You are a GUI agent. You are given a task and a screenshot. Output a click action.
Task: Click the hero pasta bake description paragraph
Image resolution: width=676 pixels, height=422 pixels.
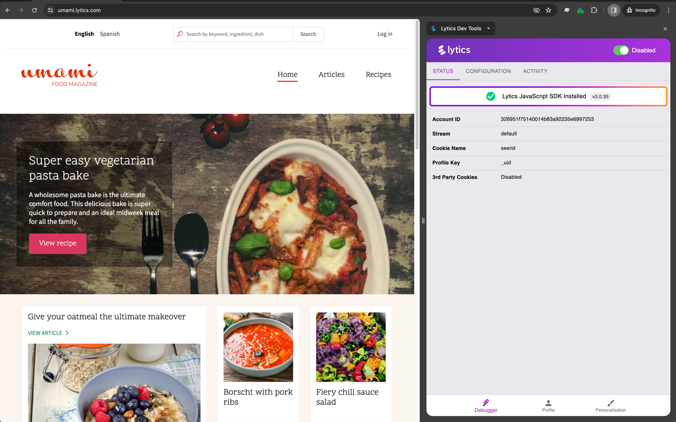click(94, 208)
